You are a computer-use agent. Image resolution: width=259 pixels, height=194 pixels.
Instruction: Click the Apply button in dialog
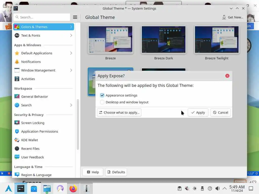click(x=198, y=112)
